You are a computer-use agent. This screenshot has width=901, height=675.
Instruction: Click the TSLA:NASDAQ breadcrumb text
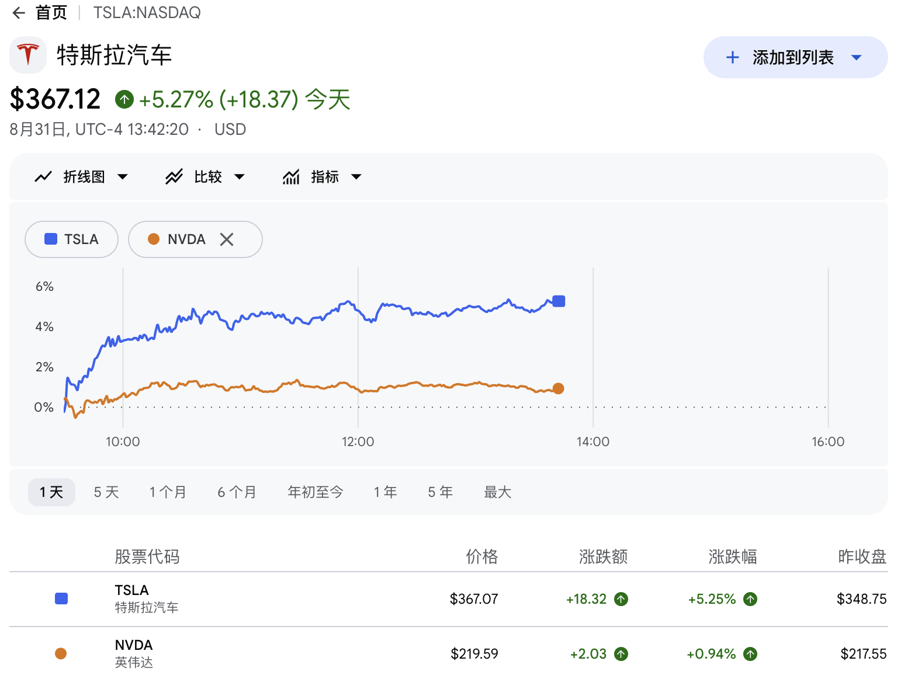[147, 13]
